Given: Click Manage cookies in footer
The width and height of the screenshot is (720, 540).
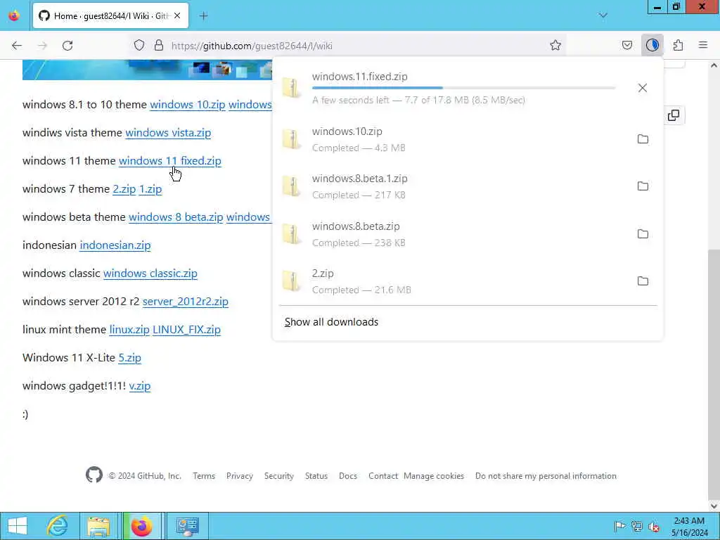Looking at the screenshot, I should point(434,476).
